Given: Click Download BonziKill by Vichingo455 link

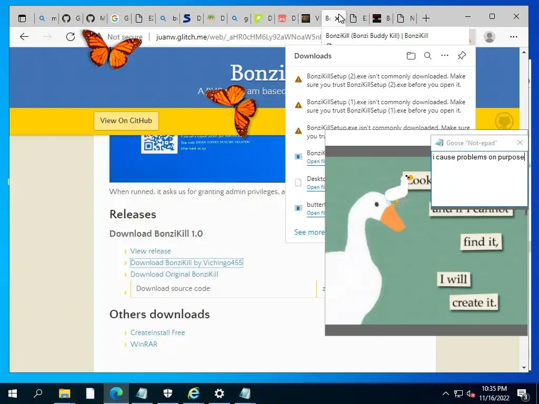Looking at the screenshot, I should (186, 263).
